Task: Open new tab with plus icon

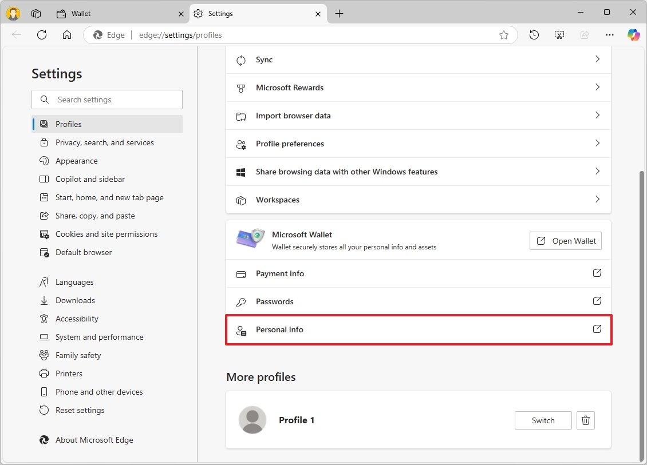Action: (339, 14)
